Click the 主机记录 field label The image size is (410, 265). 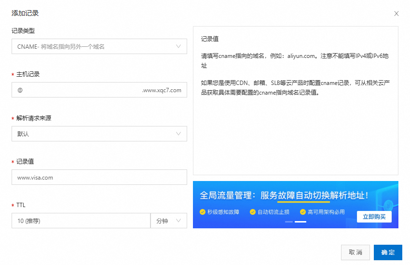pyautogui.click(x=28, y=74)
